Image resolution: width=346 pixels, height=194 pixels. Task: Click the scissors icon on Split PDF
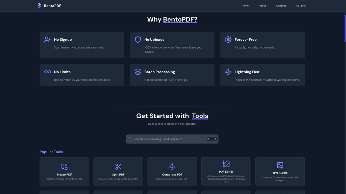[x=118, y=166]
